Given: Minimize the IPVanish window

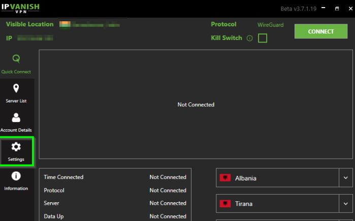Looking at the screenshot, I should pos(324,8).
